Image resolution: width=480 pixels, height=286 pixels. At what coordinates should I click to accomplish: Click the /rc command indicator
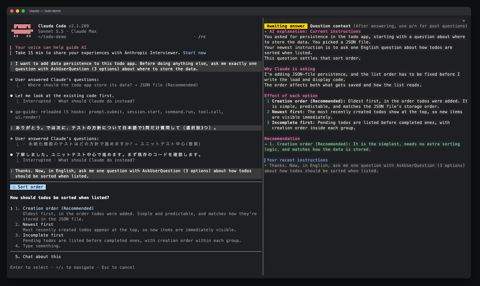(x=202, y=37)
